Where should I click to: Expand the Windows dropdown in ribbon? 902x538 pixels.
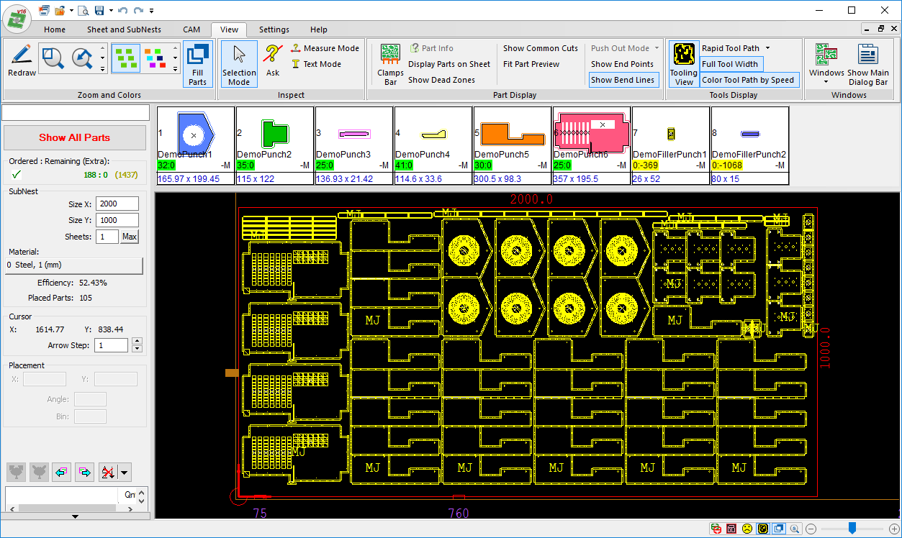pos(826,82)
